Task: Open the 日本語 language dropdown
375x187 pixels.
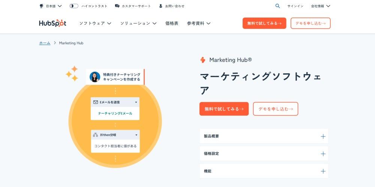Action: pyautogui.click(x=54, y=6)
